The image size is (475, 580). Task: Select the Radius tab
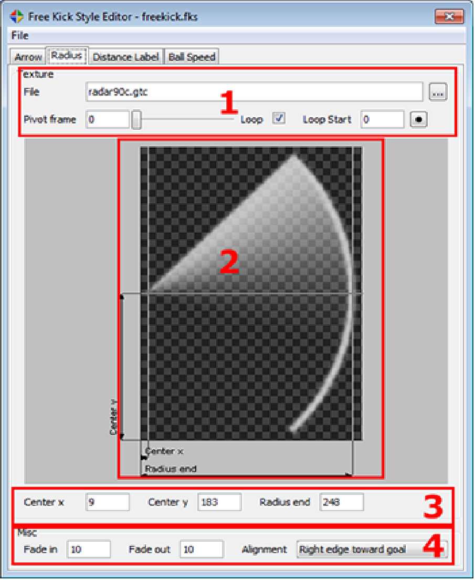pos(67,56)
